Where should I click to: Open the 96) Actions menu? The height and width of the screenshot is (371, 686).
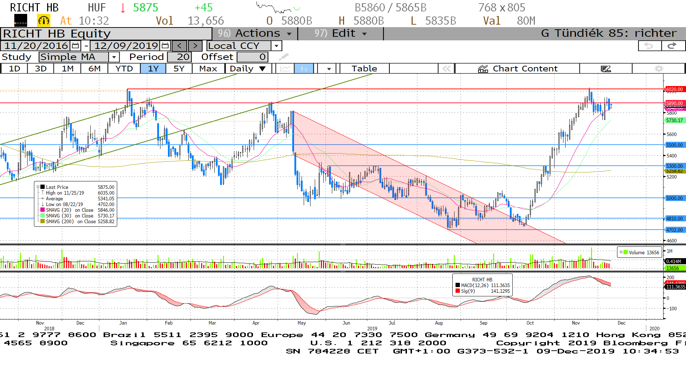pos(255,33)
